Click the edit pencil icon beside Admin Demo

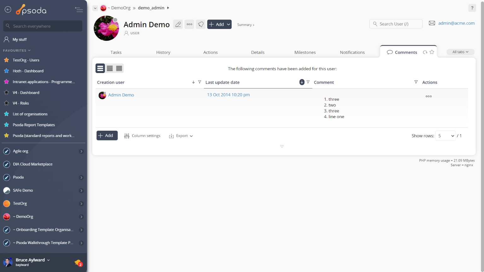point(178,24)
